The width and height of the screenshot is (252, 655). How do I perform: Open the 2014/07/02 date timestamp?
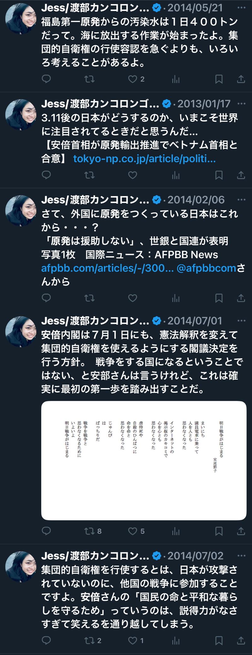click(x=195, y=556)
